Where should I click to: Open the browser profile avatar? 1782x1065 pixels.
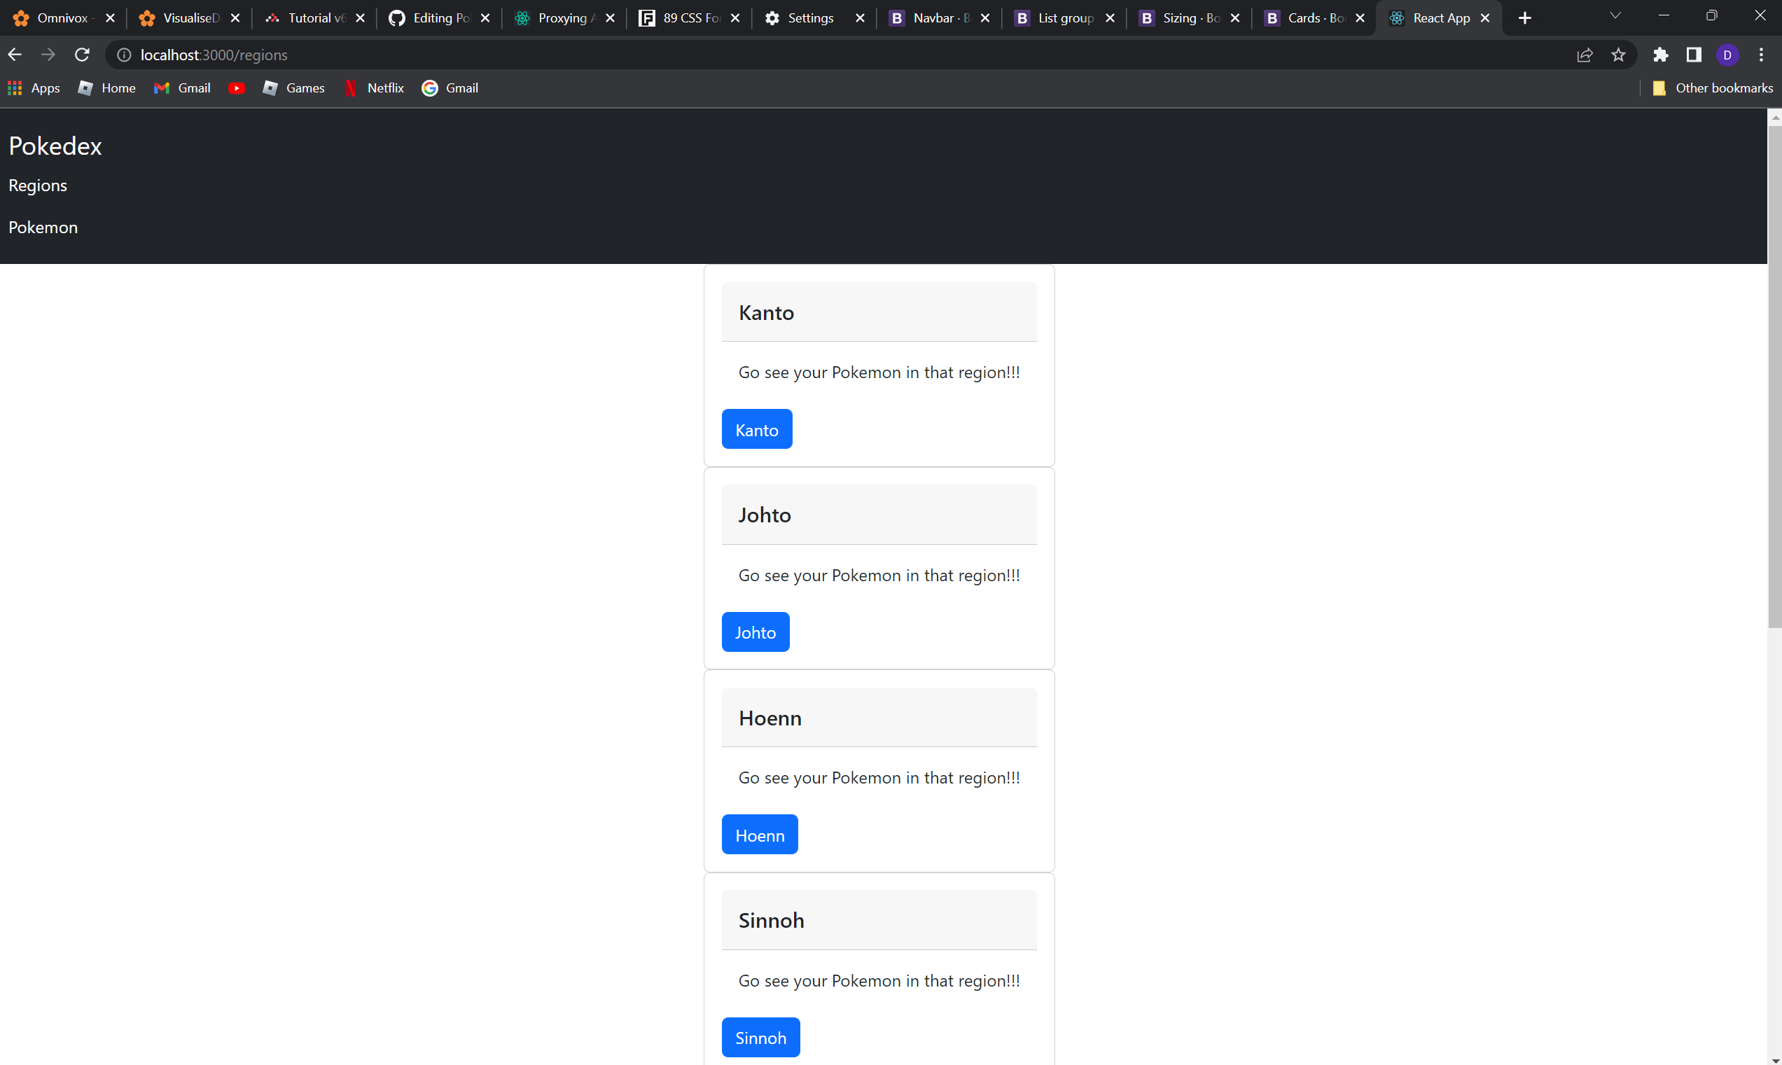pos(1727,55)
